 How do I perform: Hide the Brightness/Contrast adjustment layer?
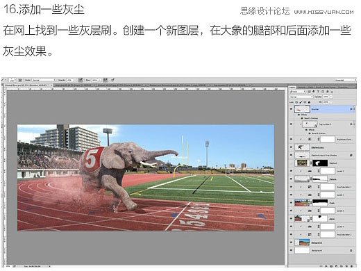pos(291,140)
